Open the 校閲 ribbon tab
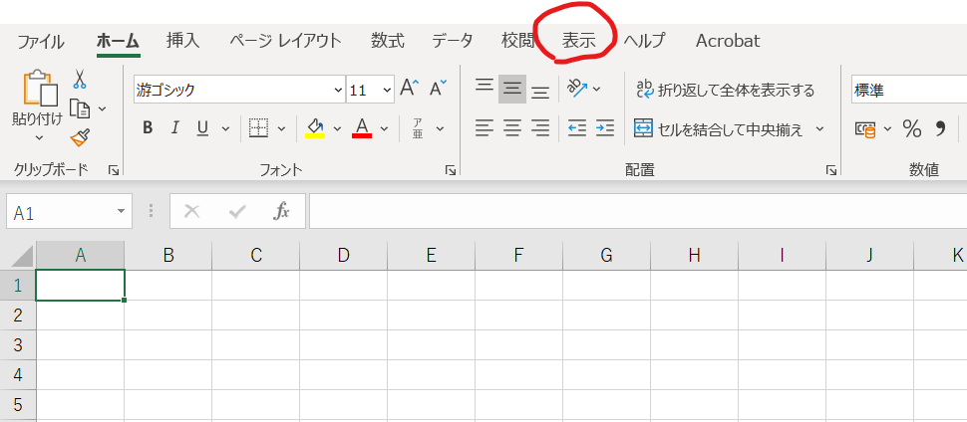The image size is (967, 422). [x=518, y=41]
